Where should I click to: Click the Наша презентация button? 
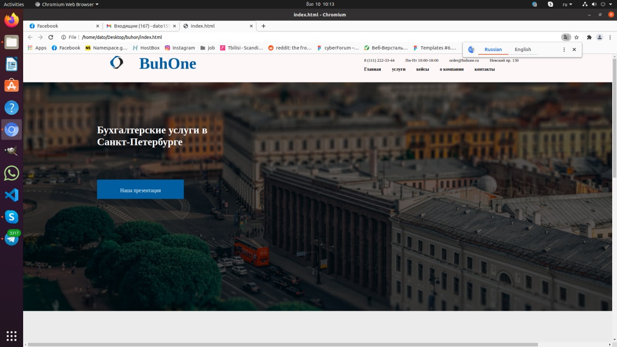click(140, 190)
